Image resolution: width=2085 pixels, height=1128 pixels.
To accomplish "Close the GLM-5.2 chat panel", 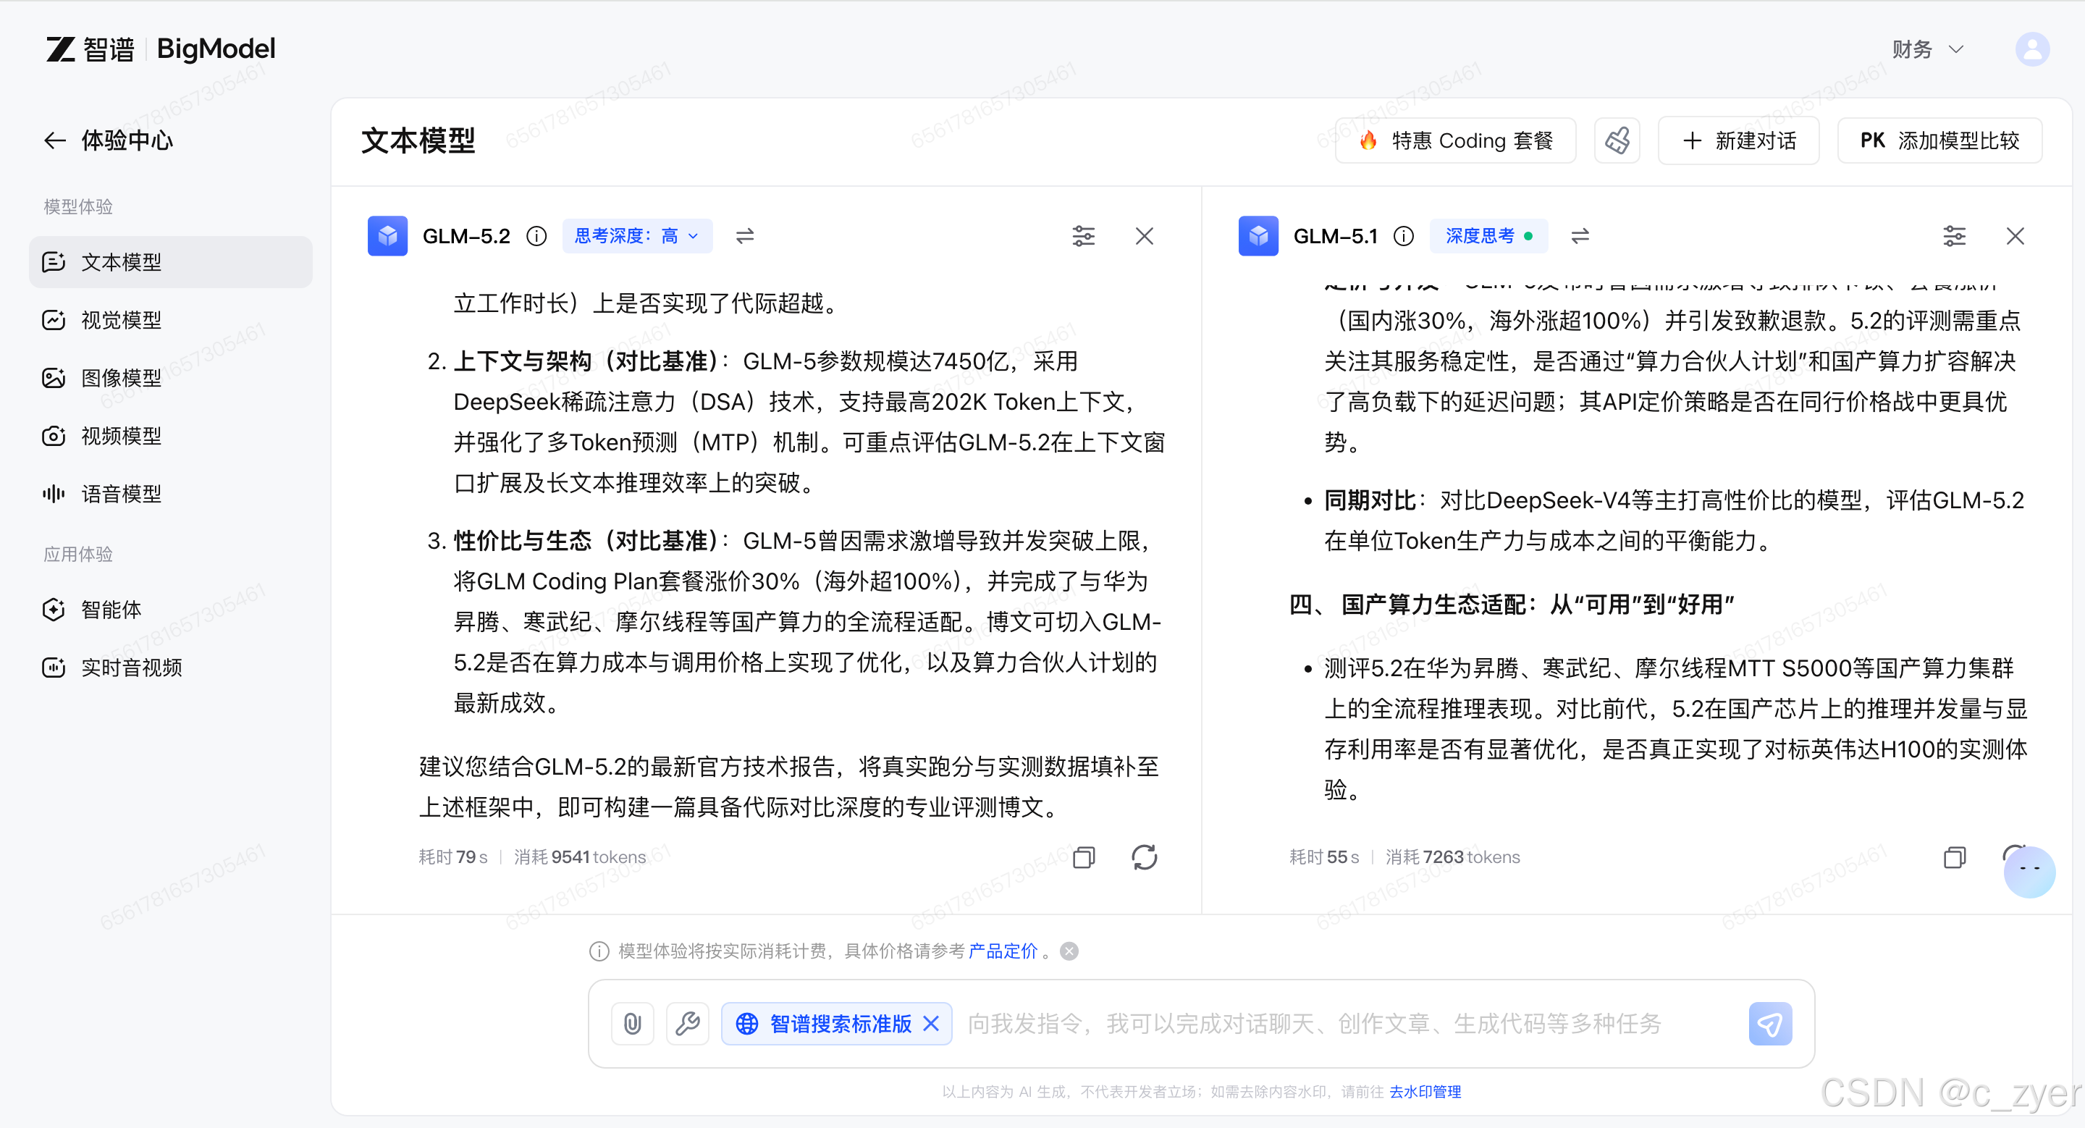I will [x=1145, y=235].
